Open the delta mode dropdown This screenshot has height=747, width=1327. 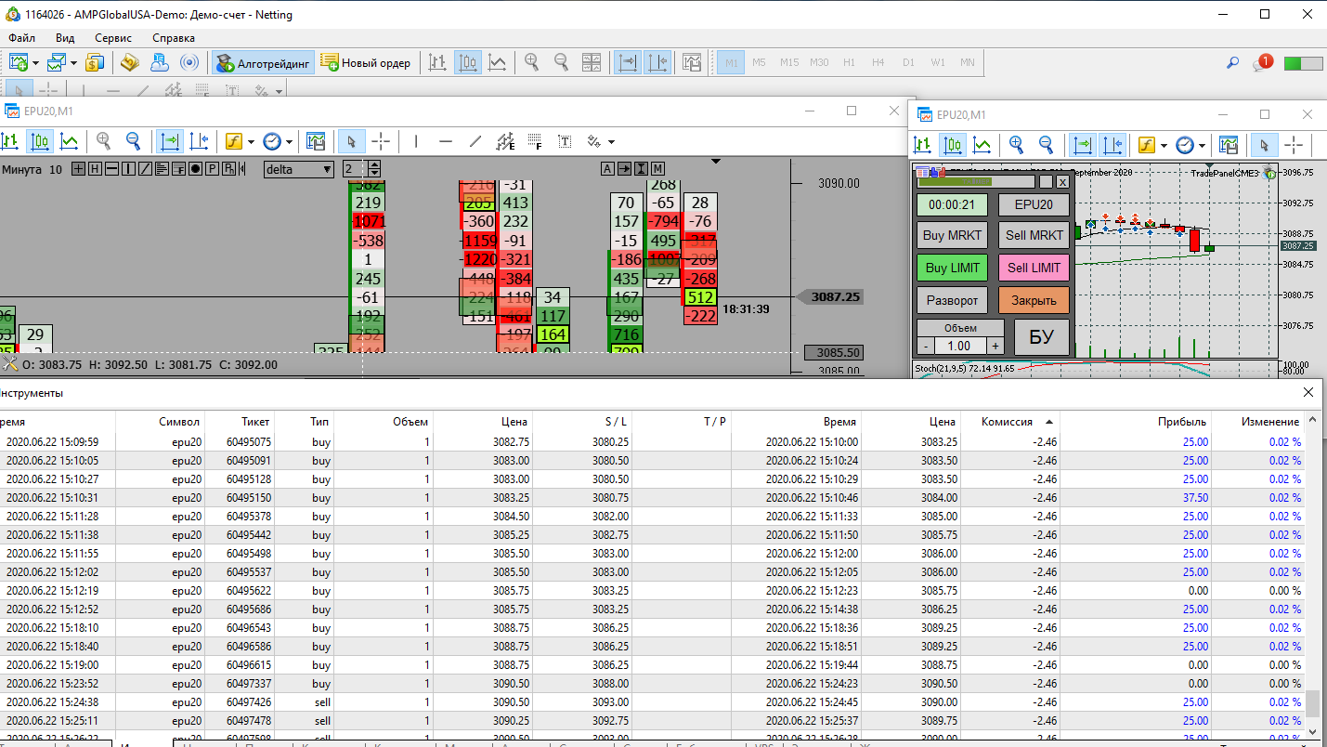pos(299,169)
